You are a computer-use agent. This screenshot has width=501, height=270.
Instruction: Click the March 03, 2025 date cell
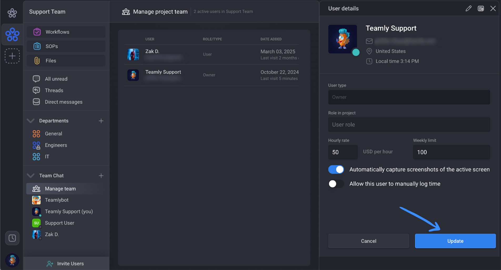pyautogui.click(x=278, y=52)
